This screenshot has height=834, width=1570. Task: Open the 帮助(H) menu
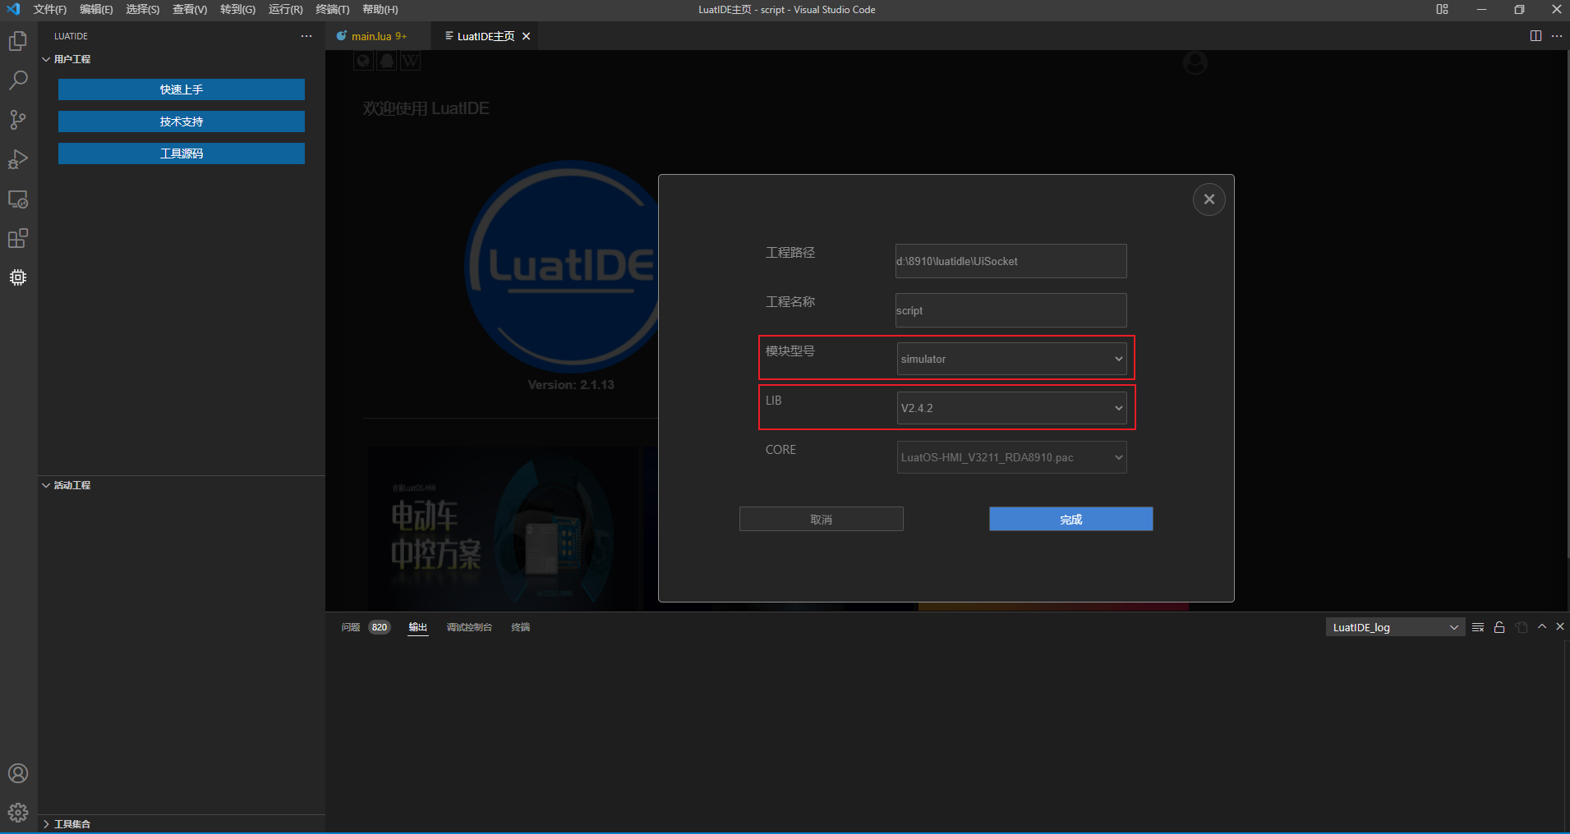(x=380, y=10)
